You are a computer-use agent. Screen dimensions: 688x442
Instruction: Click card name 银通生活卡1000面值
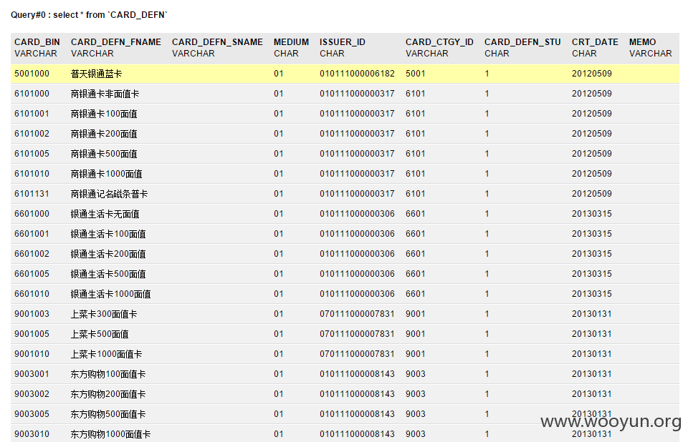coord(110,294)
